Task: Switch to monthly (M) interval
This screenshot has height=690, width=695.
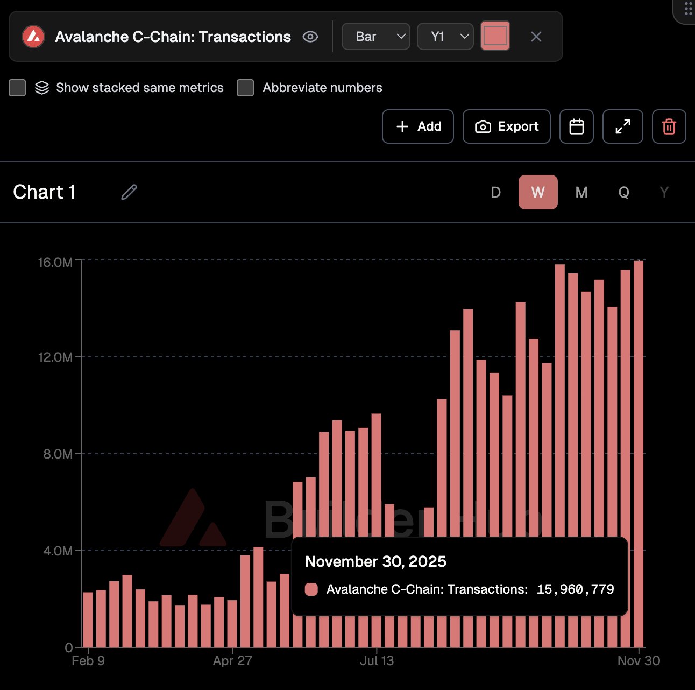Action: (x=581, y=192)
